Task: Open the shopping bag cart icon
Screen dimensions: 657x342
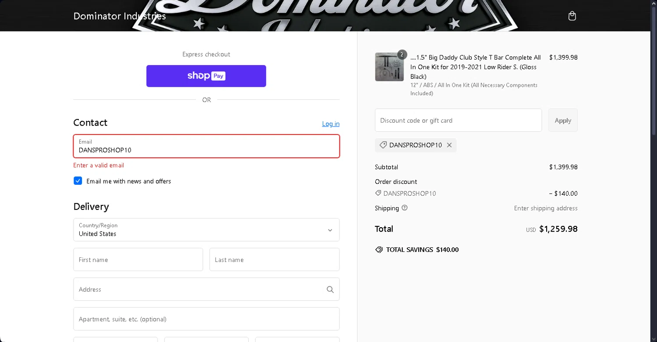Action: coord(572,16)
